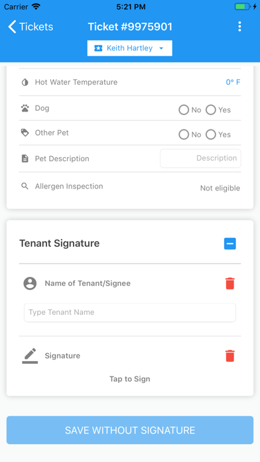Open the three-dot more options menu
Image resolution: width=260 pixels, height=462 pixels.
[x=239, y=27]
